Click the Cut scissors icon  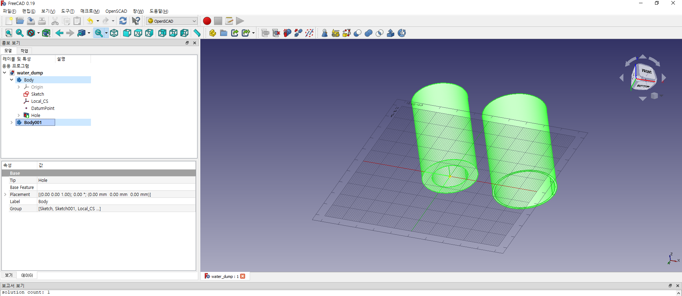click(x=55, y=21)
